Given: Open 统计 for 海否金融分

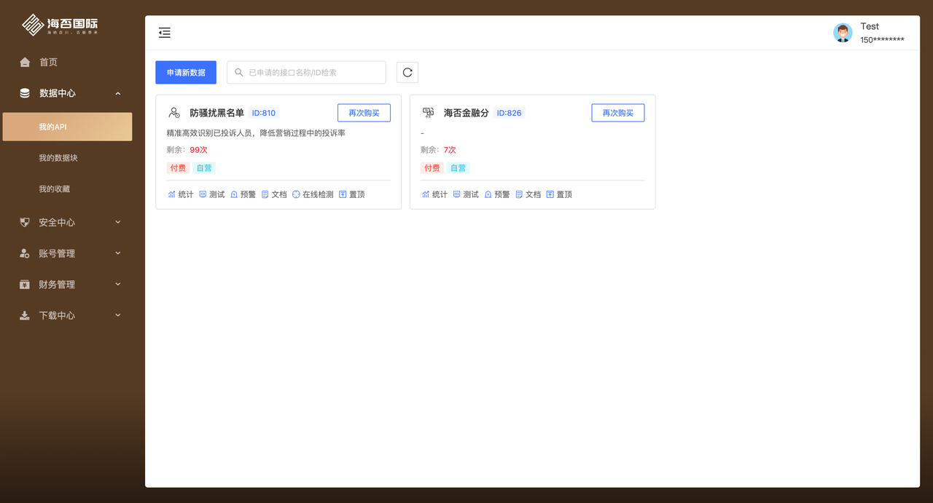Looking at the screenshot, I should [435, 194].
